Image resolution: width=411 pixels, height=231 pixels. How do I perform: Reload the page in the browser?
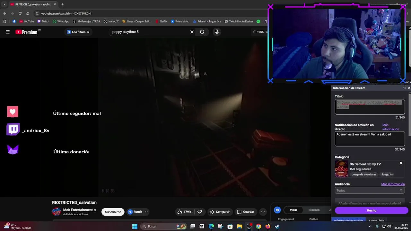click(20, 13)
